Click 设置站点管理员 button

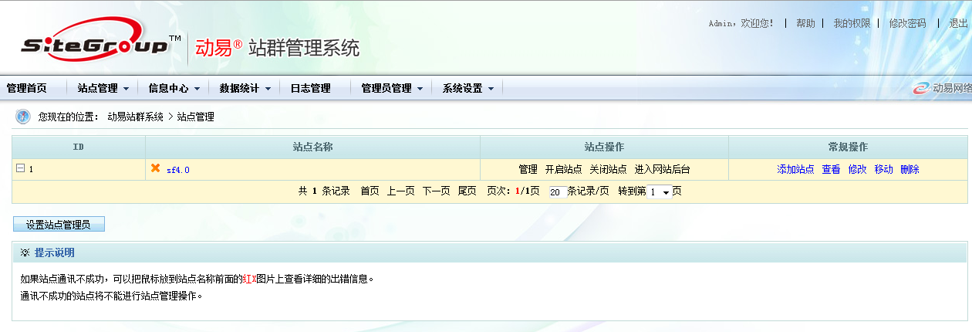tap(59, 225)
